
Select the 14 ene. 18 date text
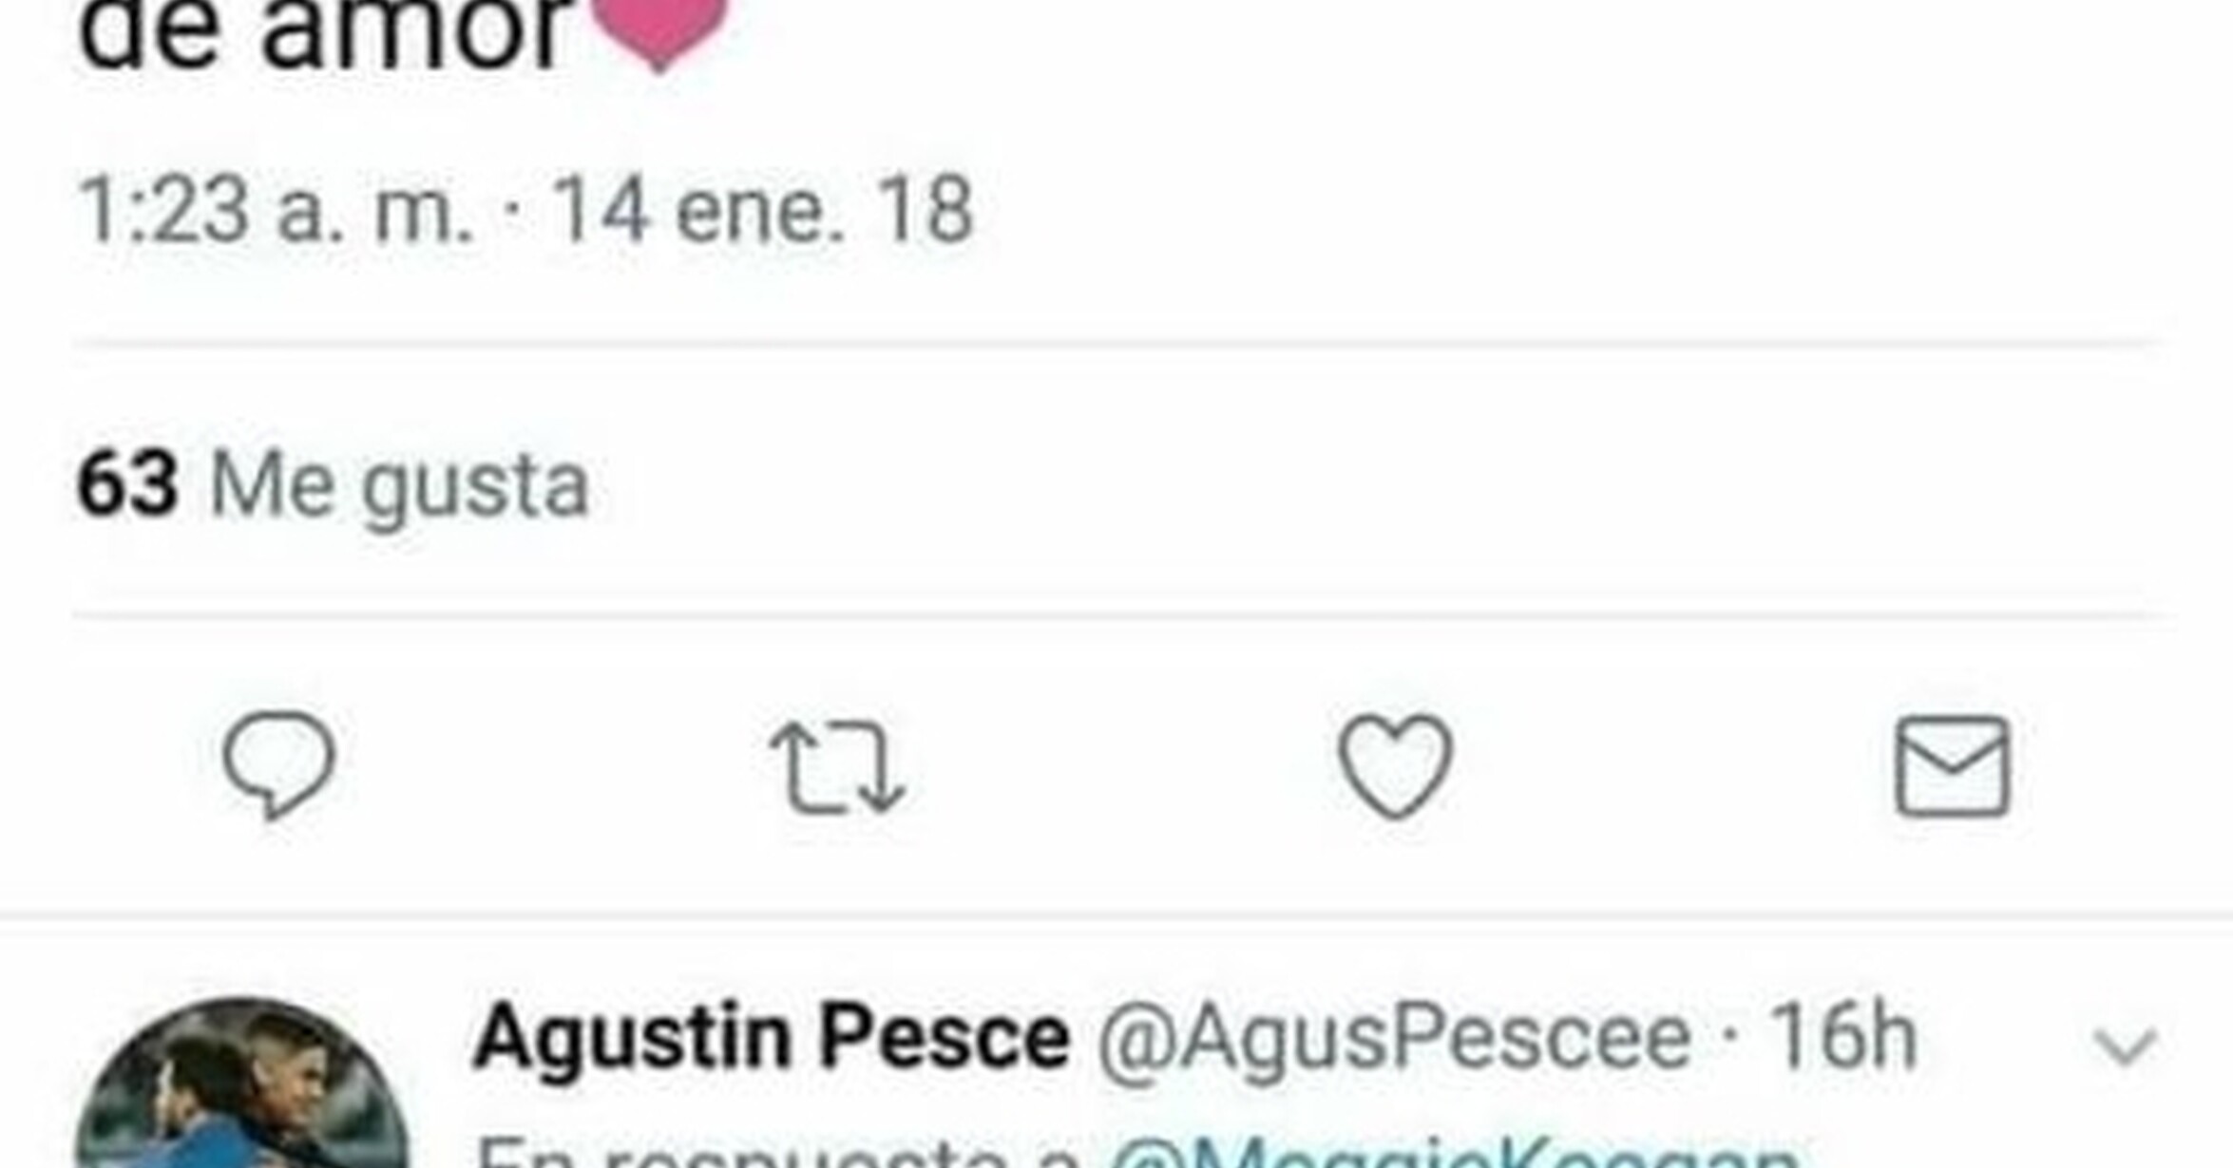[x=763, y=210]
